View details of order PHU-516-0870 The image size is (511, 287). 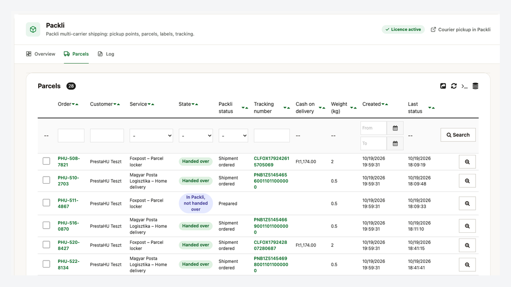click(467, 226)
